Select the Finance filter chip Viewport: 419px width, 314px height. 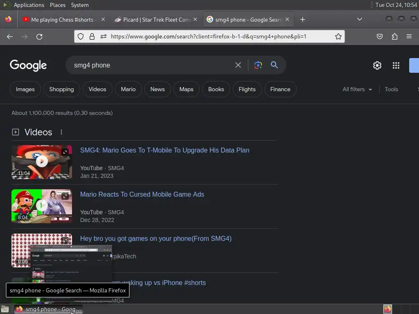pos(280,89)
